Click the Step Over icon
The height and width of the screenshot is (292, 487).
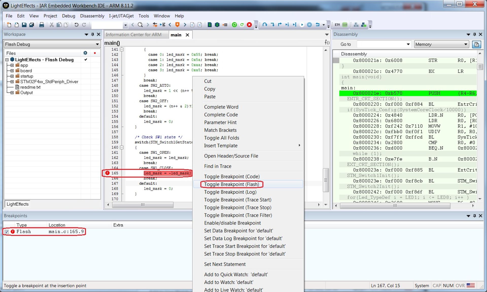[x=265, y=25]
